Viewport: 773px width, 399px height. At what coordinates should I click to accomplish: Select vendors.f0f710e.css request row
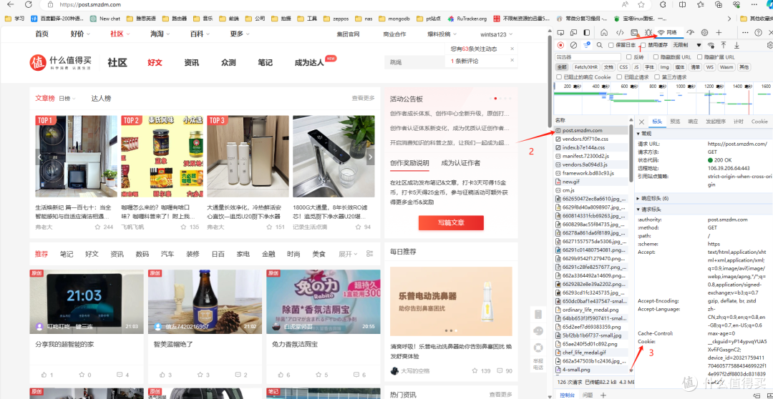click(x=591, y=139)
